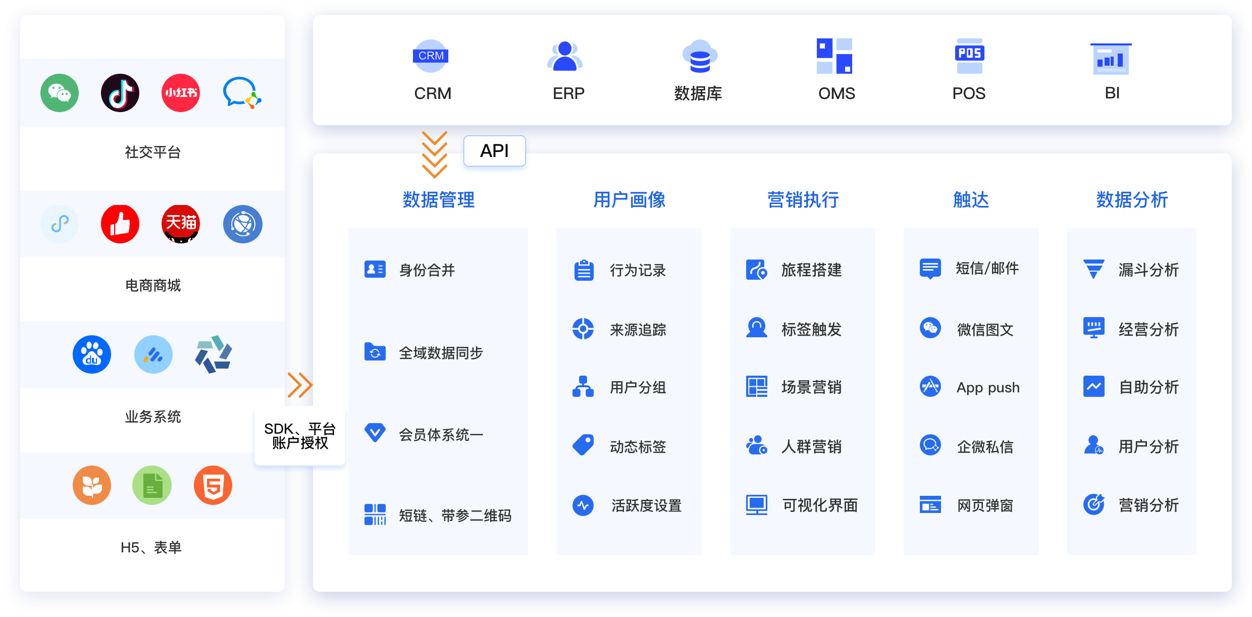This screenshot has height=617, width=1252.
Task: Click the orange sprout form icon
Action: [92, 485]
